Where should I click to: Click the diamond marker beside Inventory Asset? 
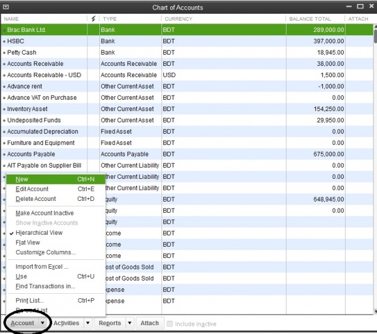point(4,109)
